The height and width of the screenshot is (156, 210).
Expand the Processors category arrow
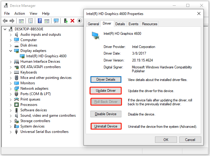point(11,105)
